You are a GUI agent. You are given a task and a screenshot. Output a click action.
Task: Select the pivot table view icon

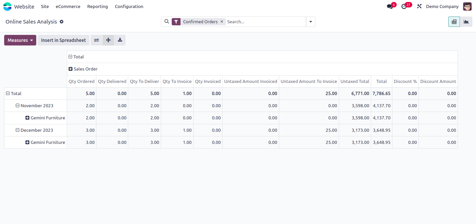tap(454, 22)
